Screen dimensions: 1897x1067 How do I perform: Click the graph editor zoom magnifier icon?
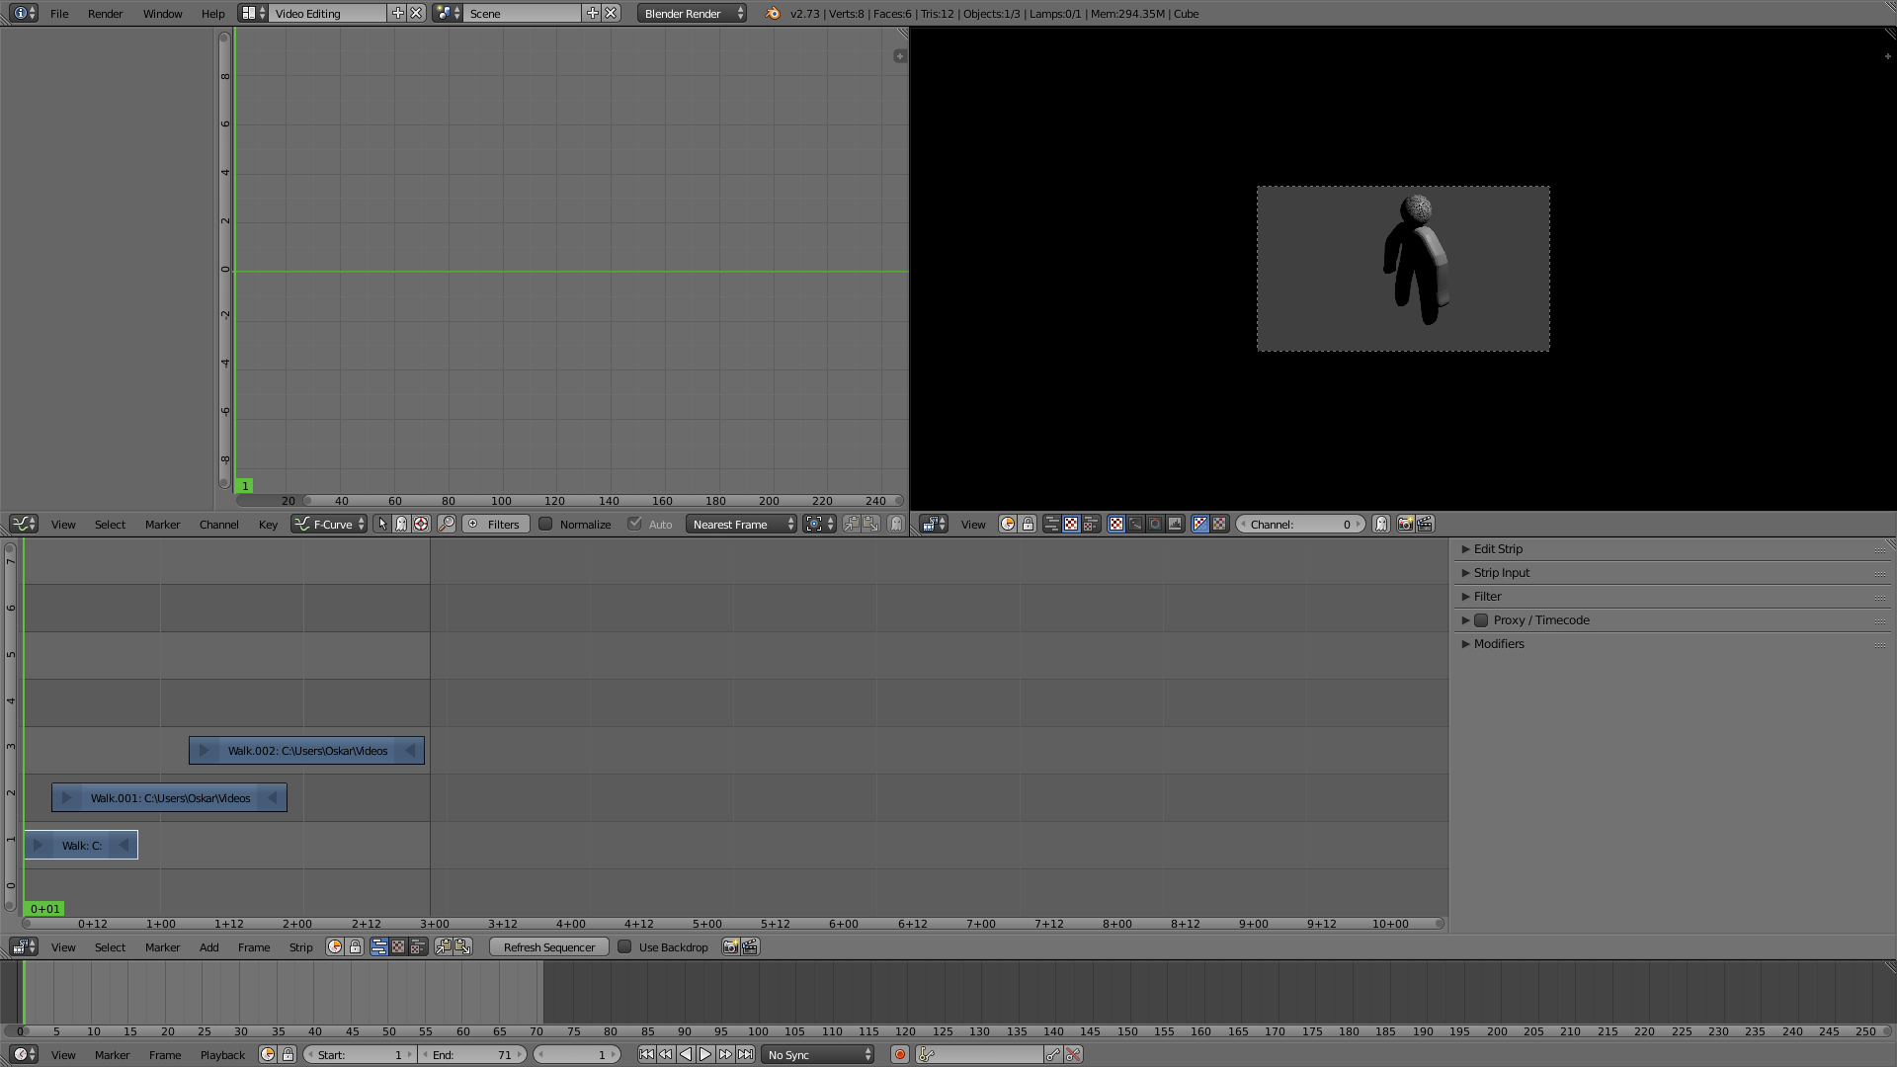point(447,525)
